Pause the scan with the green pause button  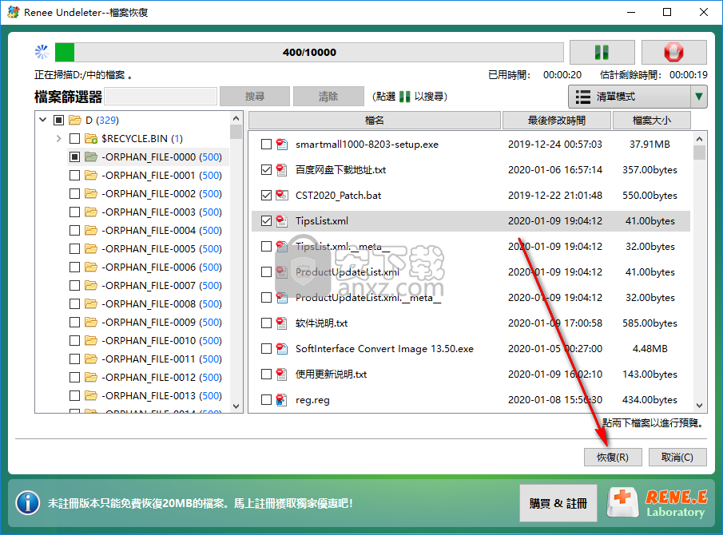click(x=602, y=52)
